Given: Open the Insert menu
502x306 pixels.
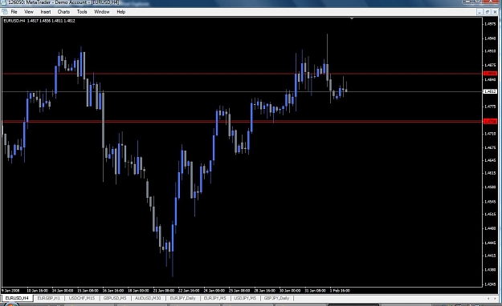Looking at the screenshot, I should (x=46, y=12).
